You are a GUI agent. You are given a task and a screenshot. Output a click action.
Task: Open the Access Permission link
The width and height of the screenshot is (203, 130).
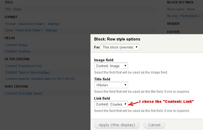pyautogui.click(x=189, y=16)
